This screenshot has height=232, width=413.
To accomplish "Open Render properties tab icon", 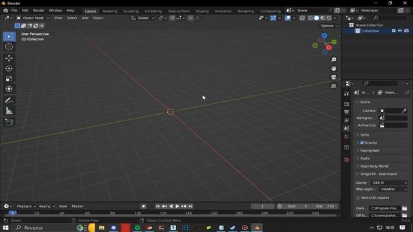I will coord(347,104).
